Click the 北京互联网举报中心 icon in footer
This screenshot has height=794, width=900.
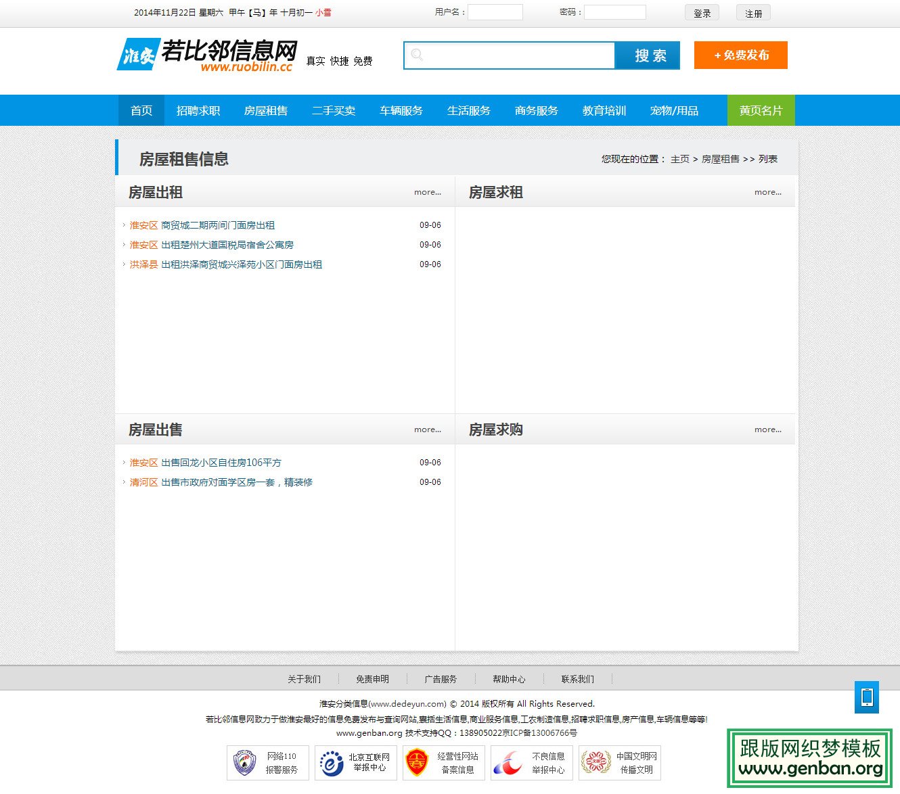pos(330,762)
